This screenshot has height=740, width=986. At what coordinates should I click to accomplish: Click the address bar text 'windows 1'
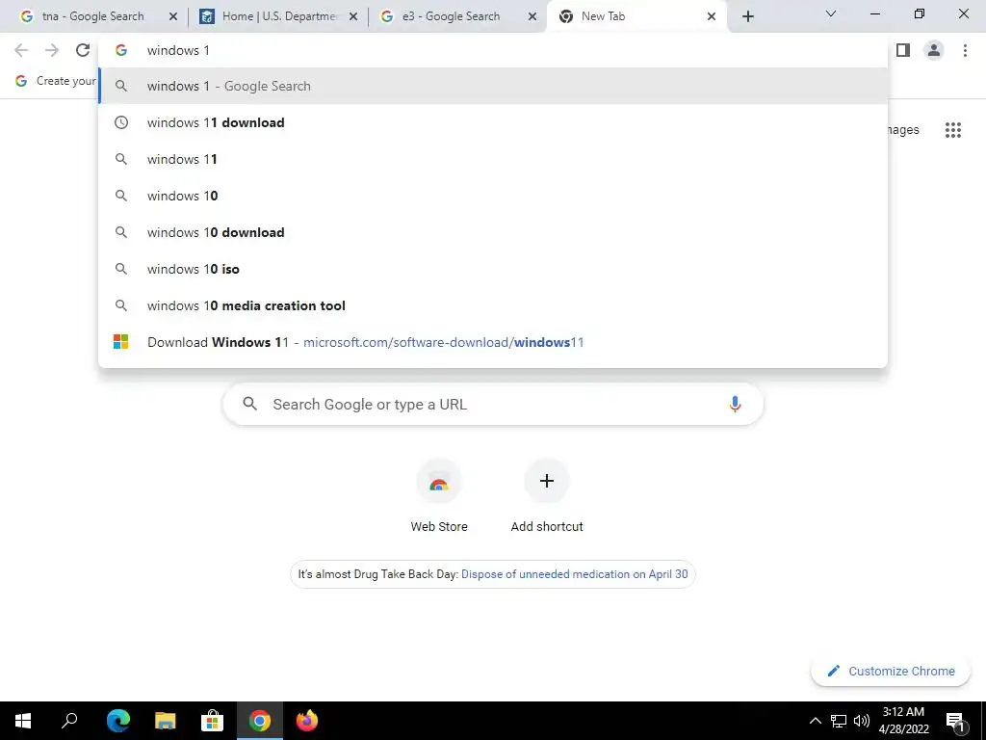178,50
